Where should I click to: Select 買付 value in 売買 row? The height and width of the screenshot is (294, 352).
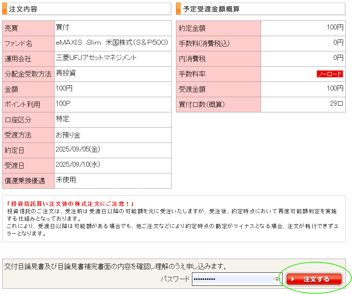click(62, 27)
